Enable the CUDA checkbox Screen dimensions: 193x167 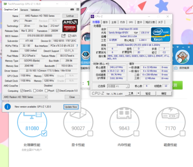pyautogui.click(x=35, y=91)
